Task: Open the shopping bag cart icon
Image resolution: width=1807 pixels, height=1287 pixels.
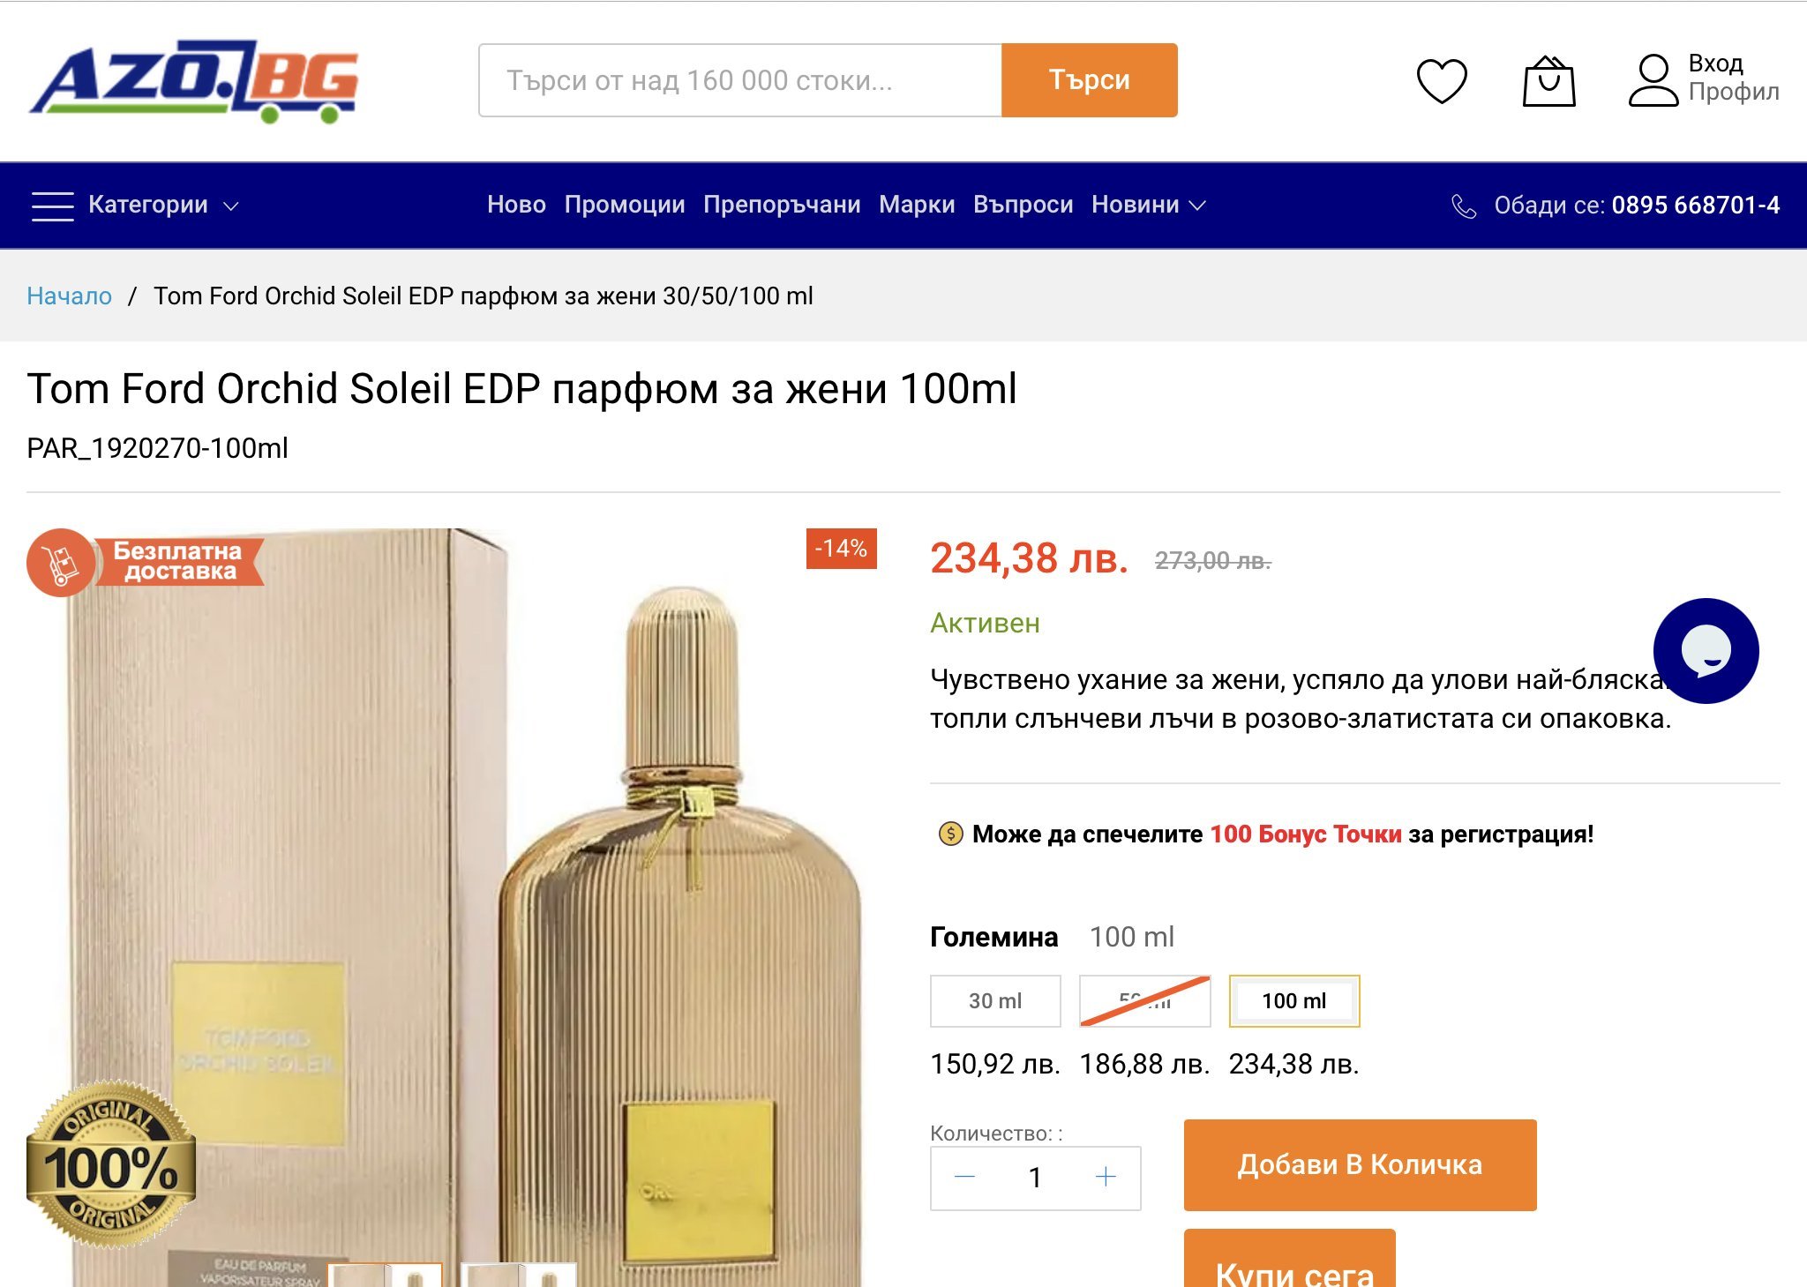Action: [x=1548, y=81]
